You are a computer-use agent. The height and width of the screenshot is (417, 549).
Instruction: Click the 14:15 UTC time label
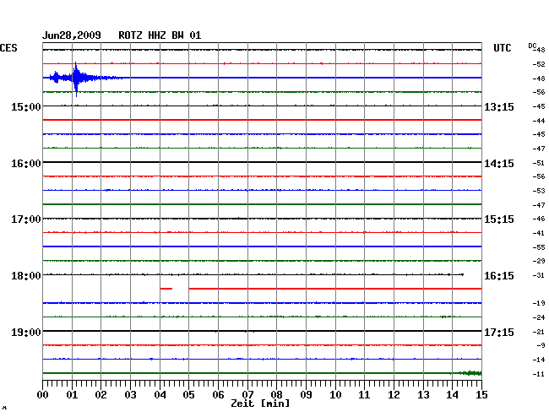[x=499, y=164]
